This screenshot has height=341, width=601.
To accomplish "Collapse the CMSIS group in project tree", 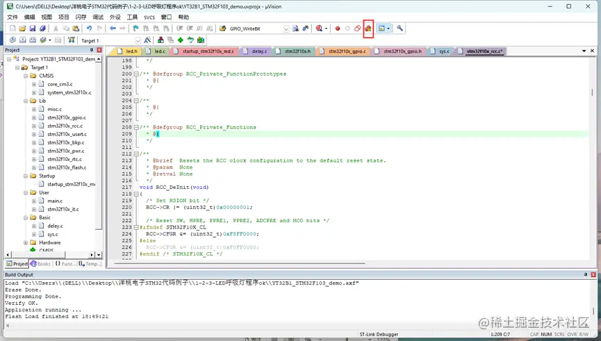I will [26, 76].
